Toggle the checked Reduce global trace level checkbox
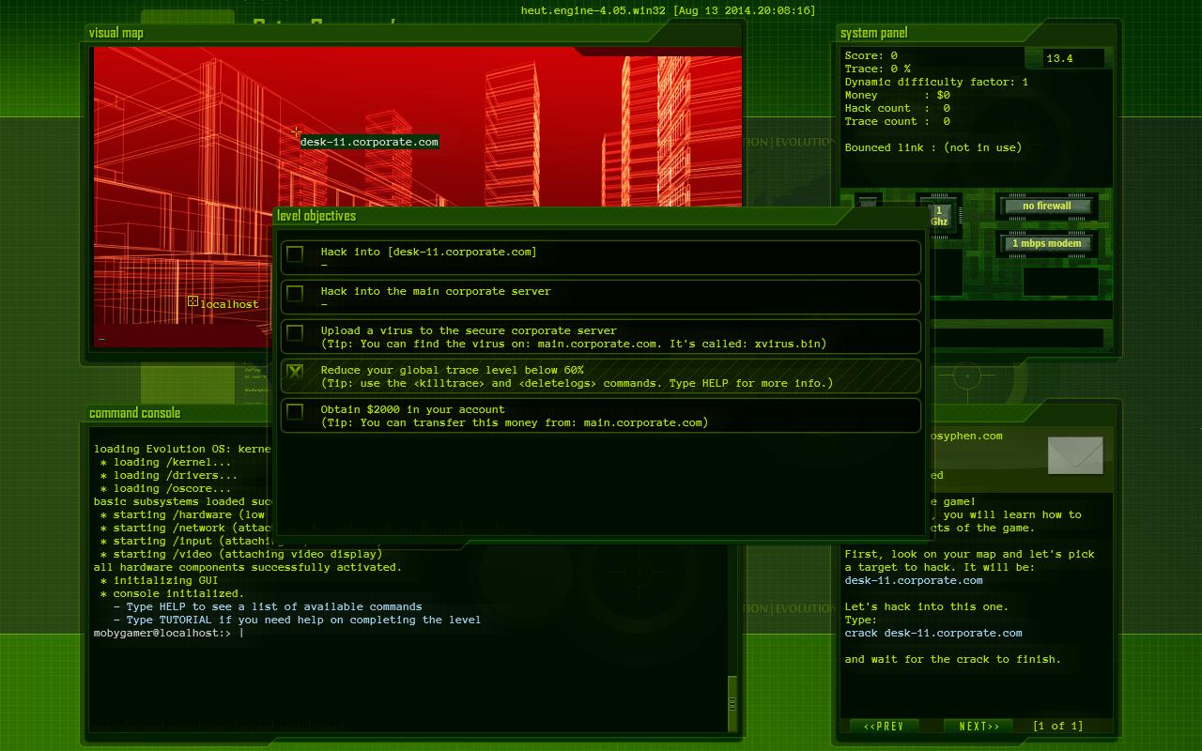 [295, 372]
